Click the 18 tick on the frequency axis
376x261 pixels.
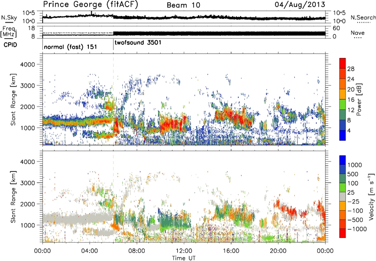click(31, 28)
